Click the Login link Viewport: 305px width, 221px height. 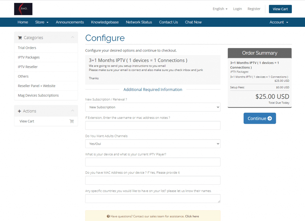click(237, 9)
